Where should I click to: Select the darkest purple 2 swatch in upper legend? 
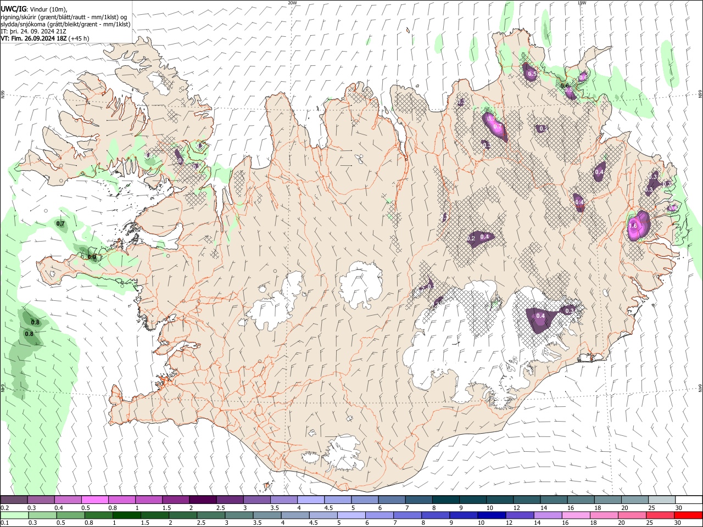(202, 500)
